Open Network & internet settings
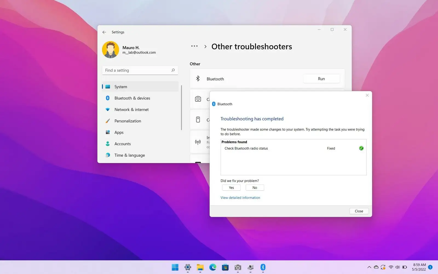 coord(140,110)
